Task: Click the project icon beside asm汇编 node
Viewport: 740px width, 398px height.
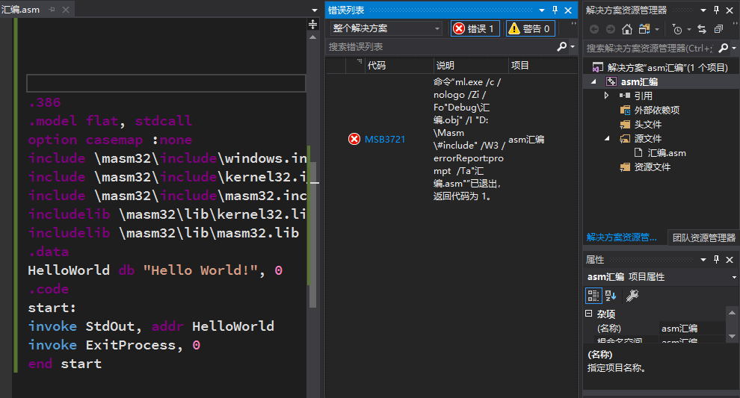Action: (x=611, y=81)
